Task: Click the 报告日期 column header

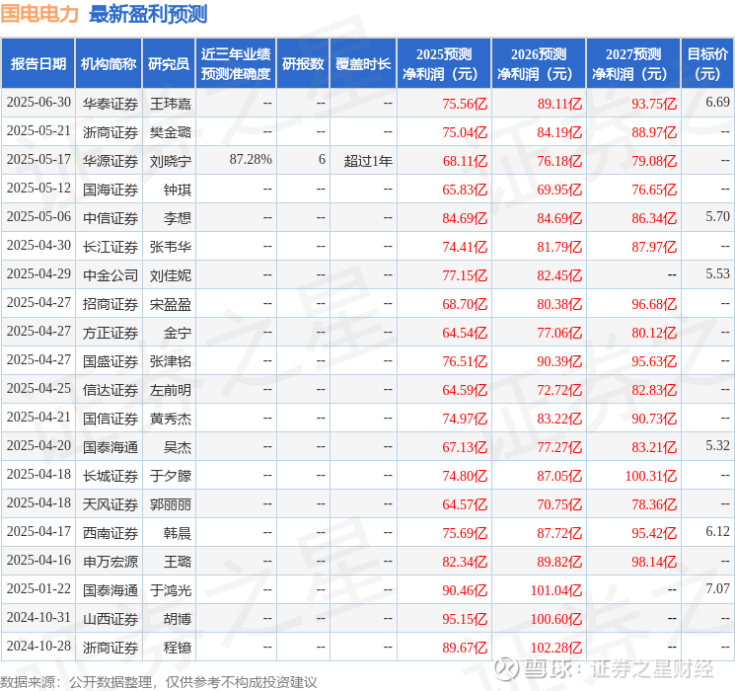Action: [x=37, y=64]
